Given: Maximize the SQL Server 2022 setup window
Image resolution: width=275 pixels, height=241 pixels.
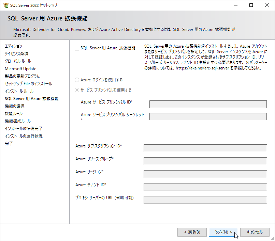Looking at the screenshot, I should click(x=251, y=5).
